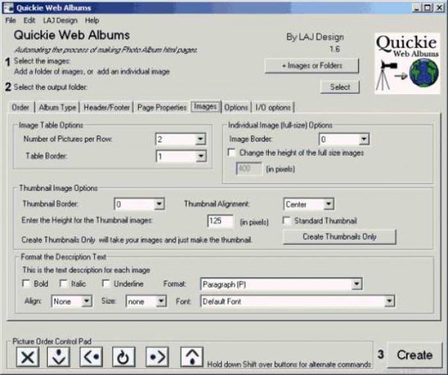This screenshot has height=375, width=448.
Task: Open the File menu
Action: (x=11, y=20)
